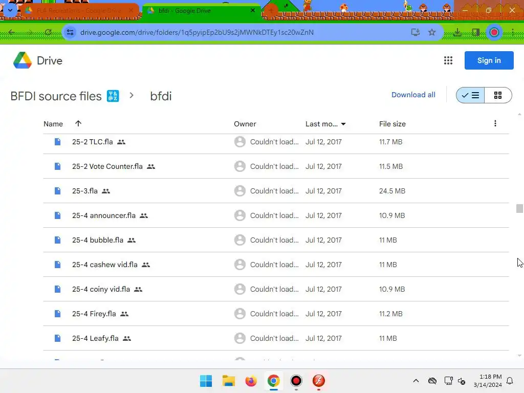Open File Explorer from taskbar
Viewport: 524px width, 393px height.
(x=229, y=381)
